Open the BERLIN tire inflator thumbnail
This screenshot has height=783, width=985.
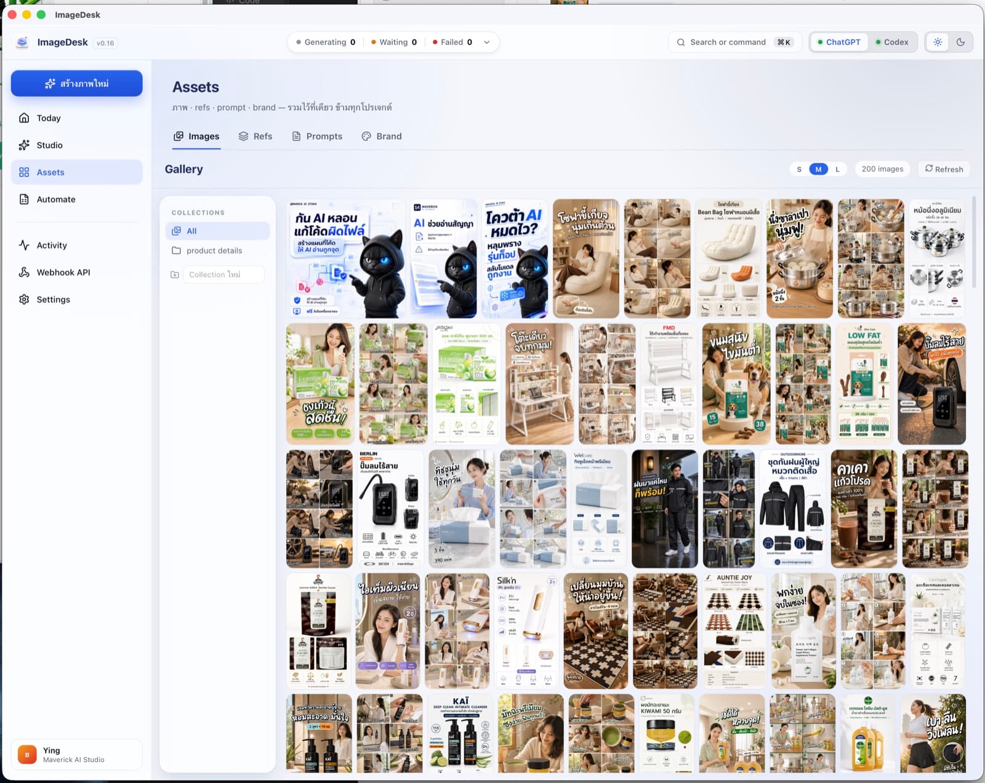point(391,509)
